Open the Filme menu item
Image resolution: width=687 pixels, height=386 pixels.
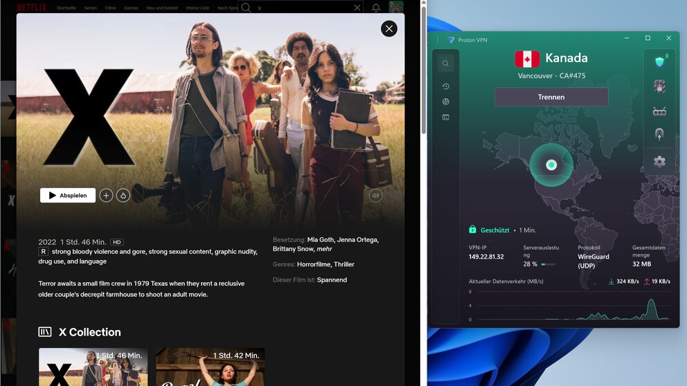(x=110, y=8)
